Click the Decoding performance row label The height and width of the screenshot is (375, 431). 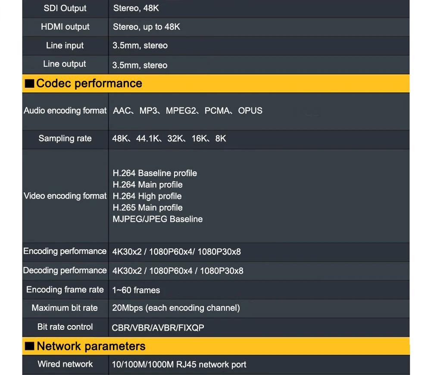point(65,270)
